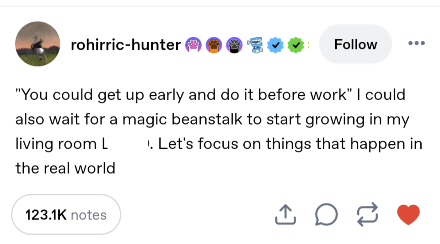The image size is (440, 244).
Task: Click the blue checkmark badge
Action: 275,45
